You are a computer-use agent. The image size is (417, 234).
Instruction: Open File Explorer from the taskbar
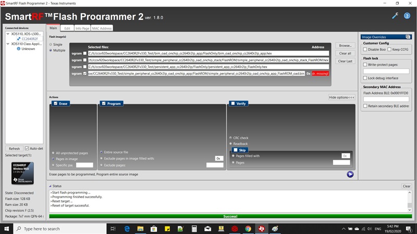pyautogui.click(x=140, y=229)
